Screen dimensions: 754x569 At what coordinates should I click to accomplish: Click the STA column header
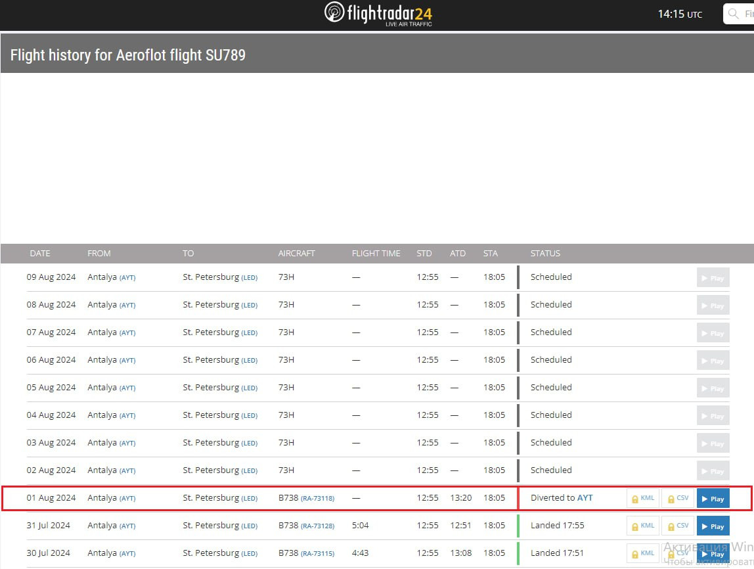point(491,254)
